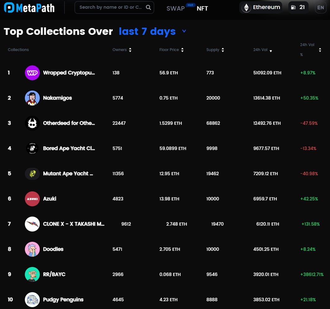This screenshot has width=330, height=309.
Task: Open Otherdeed for Othe... collection
Action: pyautogui.click(x=69, y=123)
